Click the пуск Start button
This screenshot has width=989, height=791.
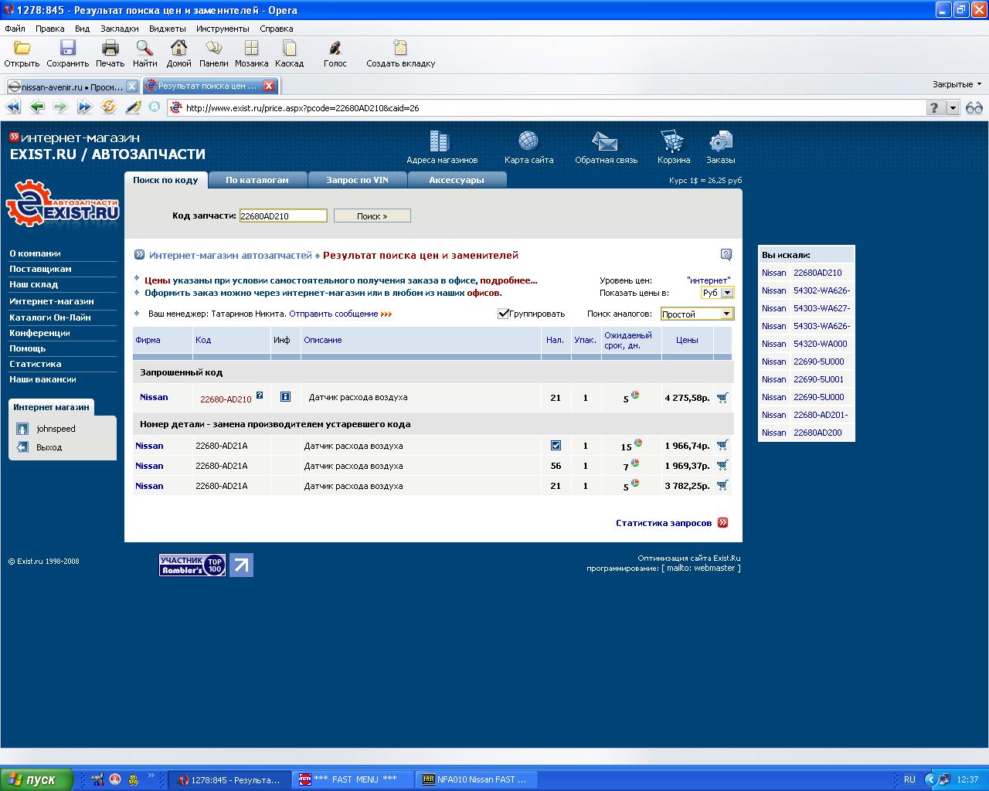[x=36, y=779]
